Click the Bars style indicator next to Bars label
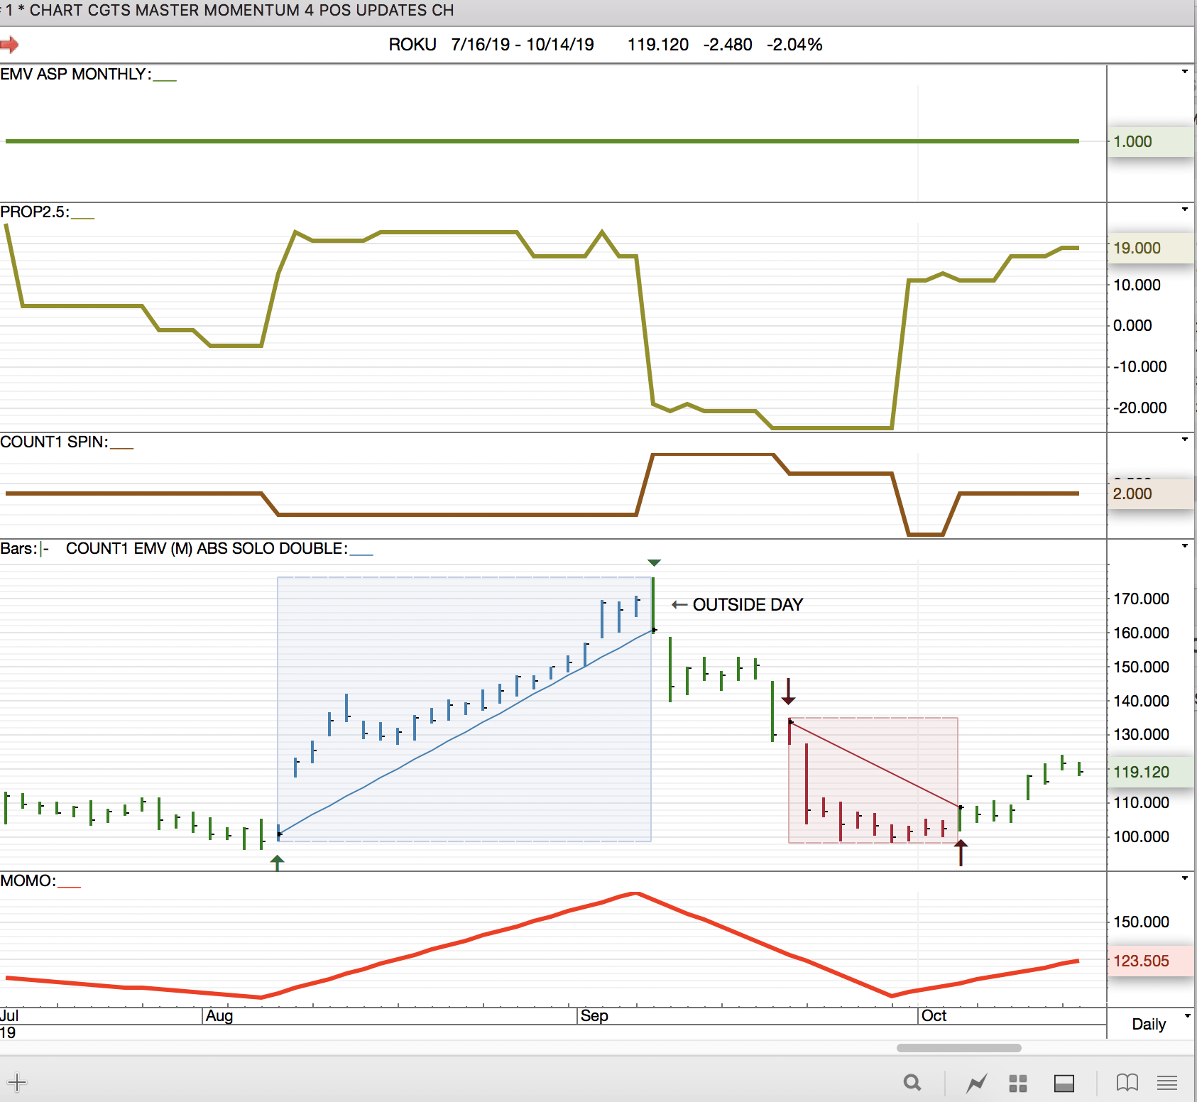1197x1102 pixels. (x=45, y=549)
